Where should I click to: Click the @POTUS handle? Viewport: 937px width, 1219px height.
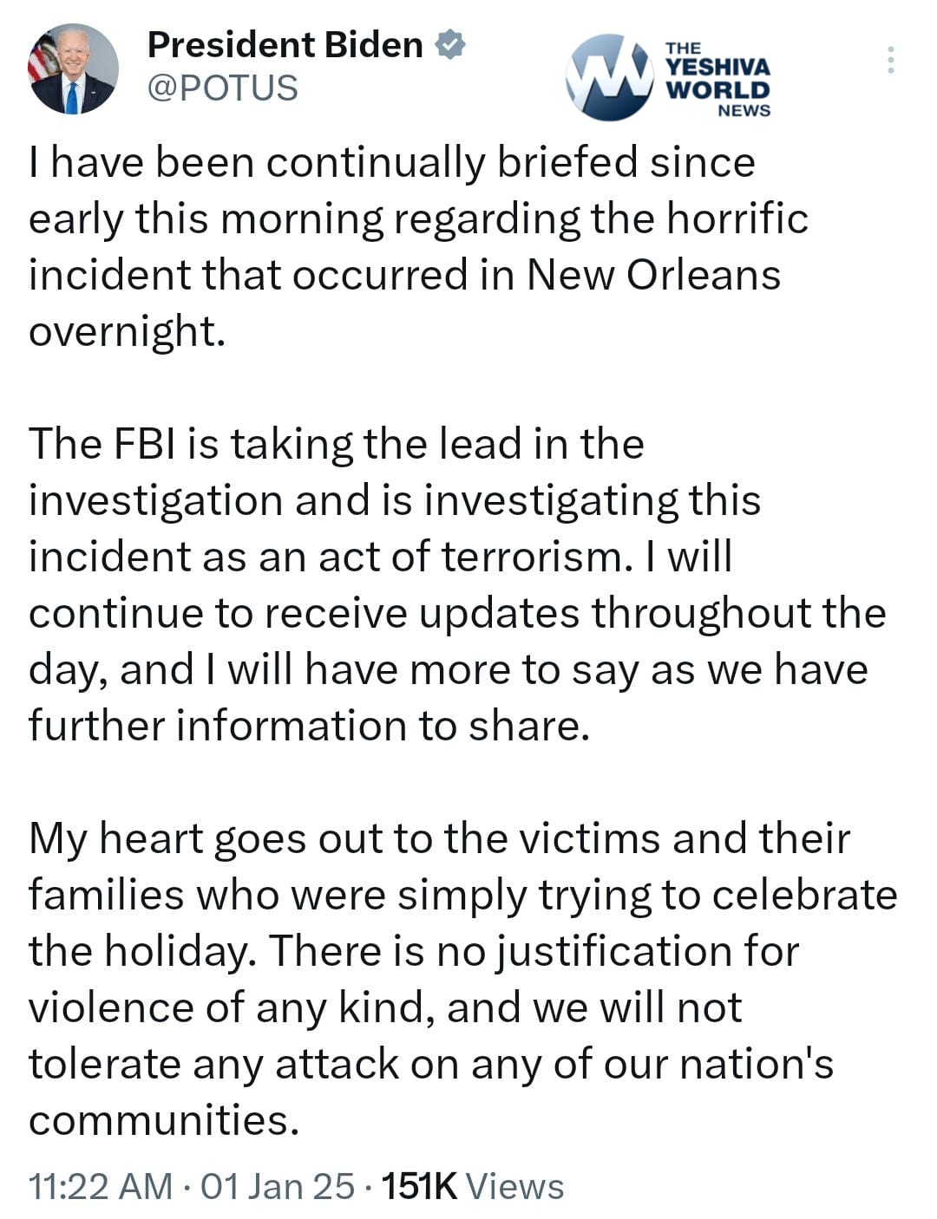[223, 88]
